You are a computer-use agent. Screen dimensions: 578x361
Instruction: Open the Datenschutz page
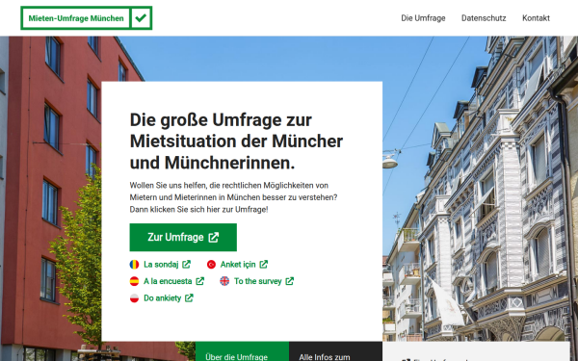click(484, 18)
